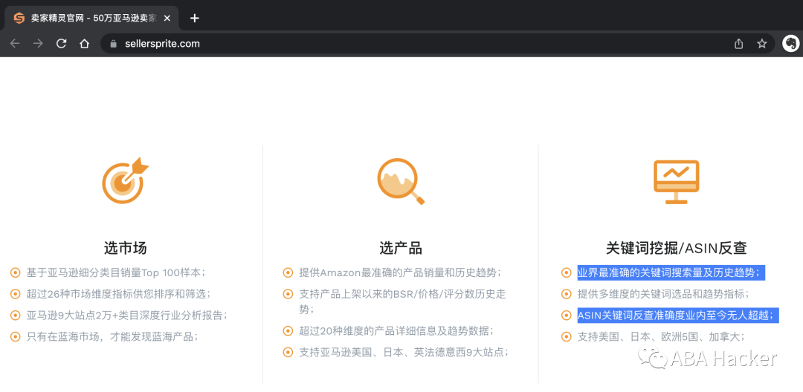The image size is (803, 392).
Task: Click bullet icon beside 支持美国、日本、欧洲5国
Action: (566, 336)
